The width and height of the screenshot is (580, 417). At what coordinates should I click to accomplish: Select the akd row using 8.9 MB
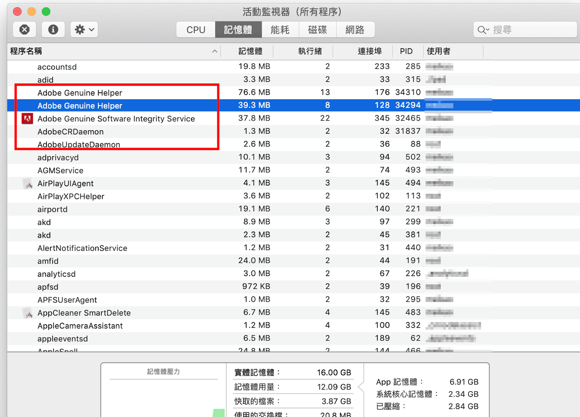293,222
